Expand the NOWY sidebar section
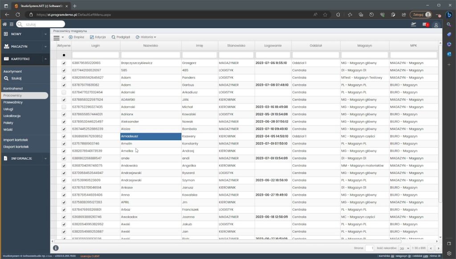 pyautogui.click(x=24, y=34)
